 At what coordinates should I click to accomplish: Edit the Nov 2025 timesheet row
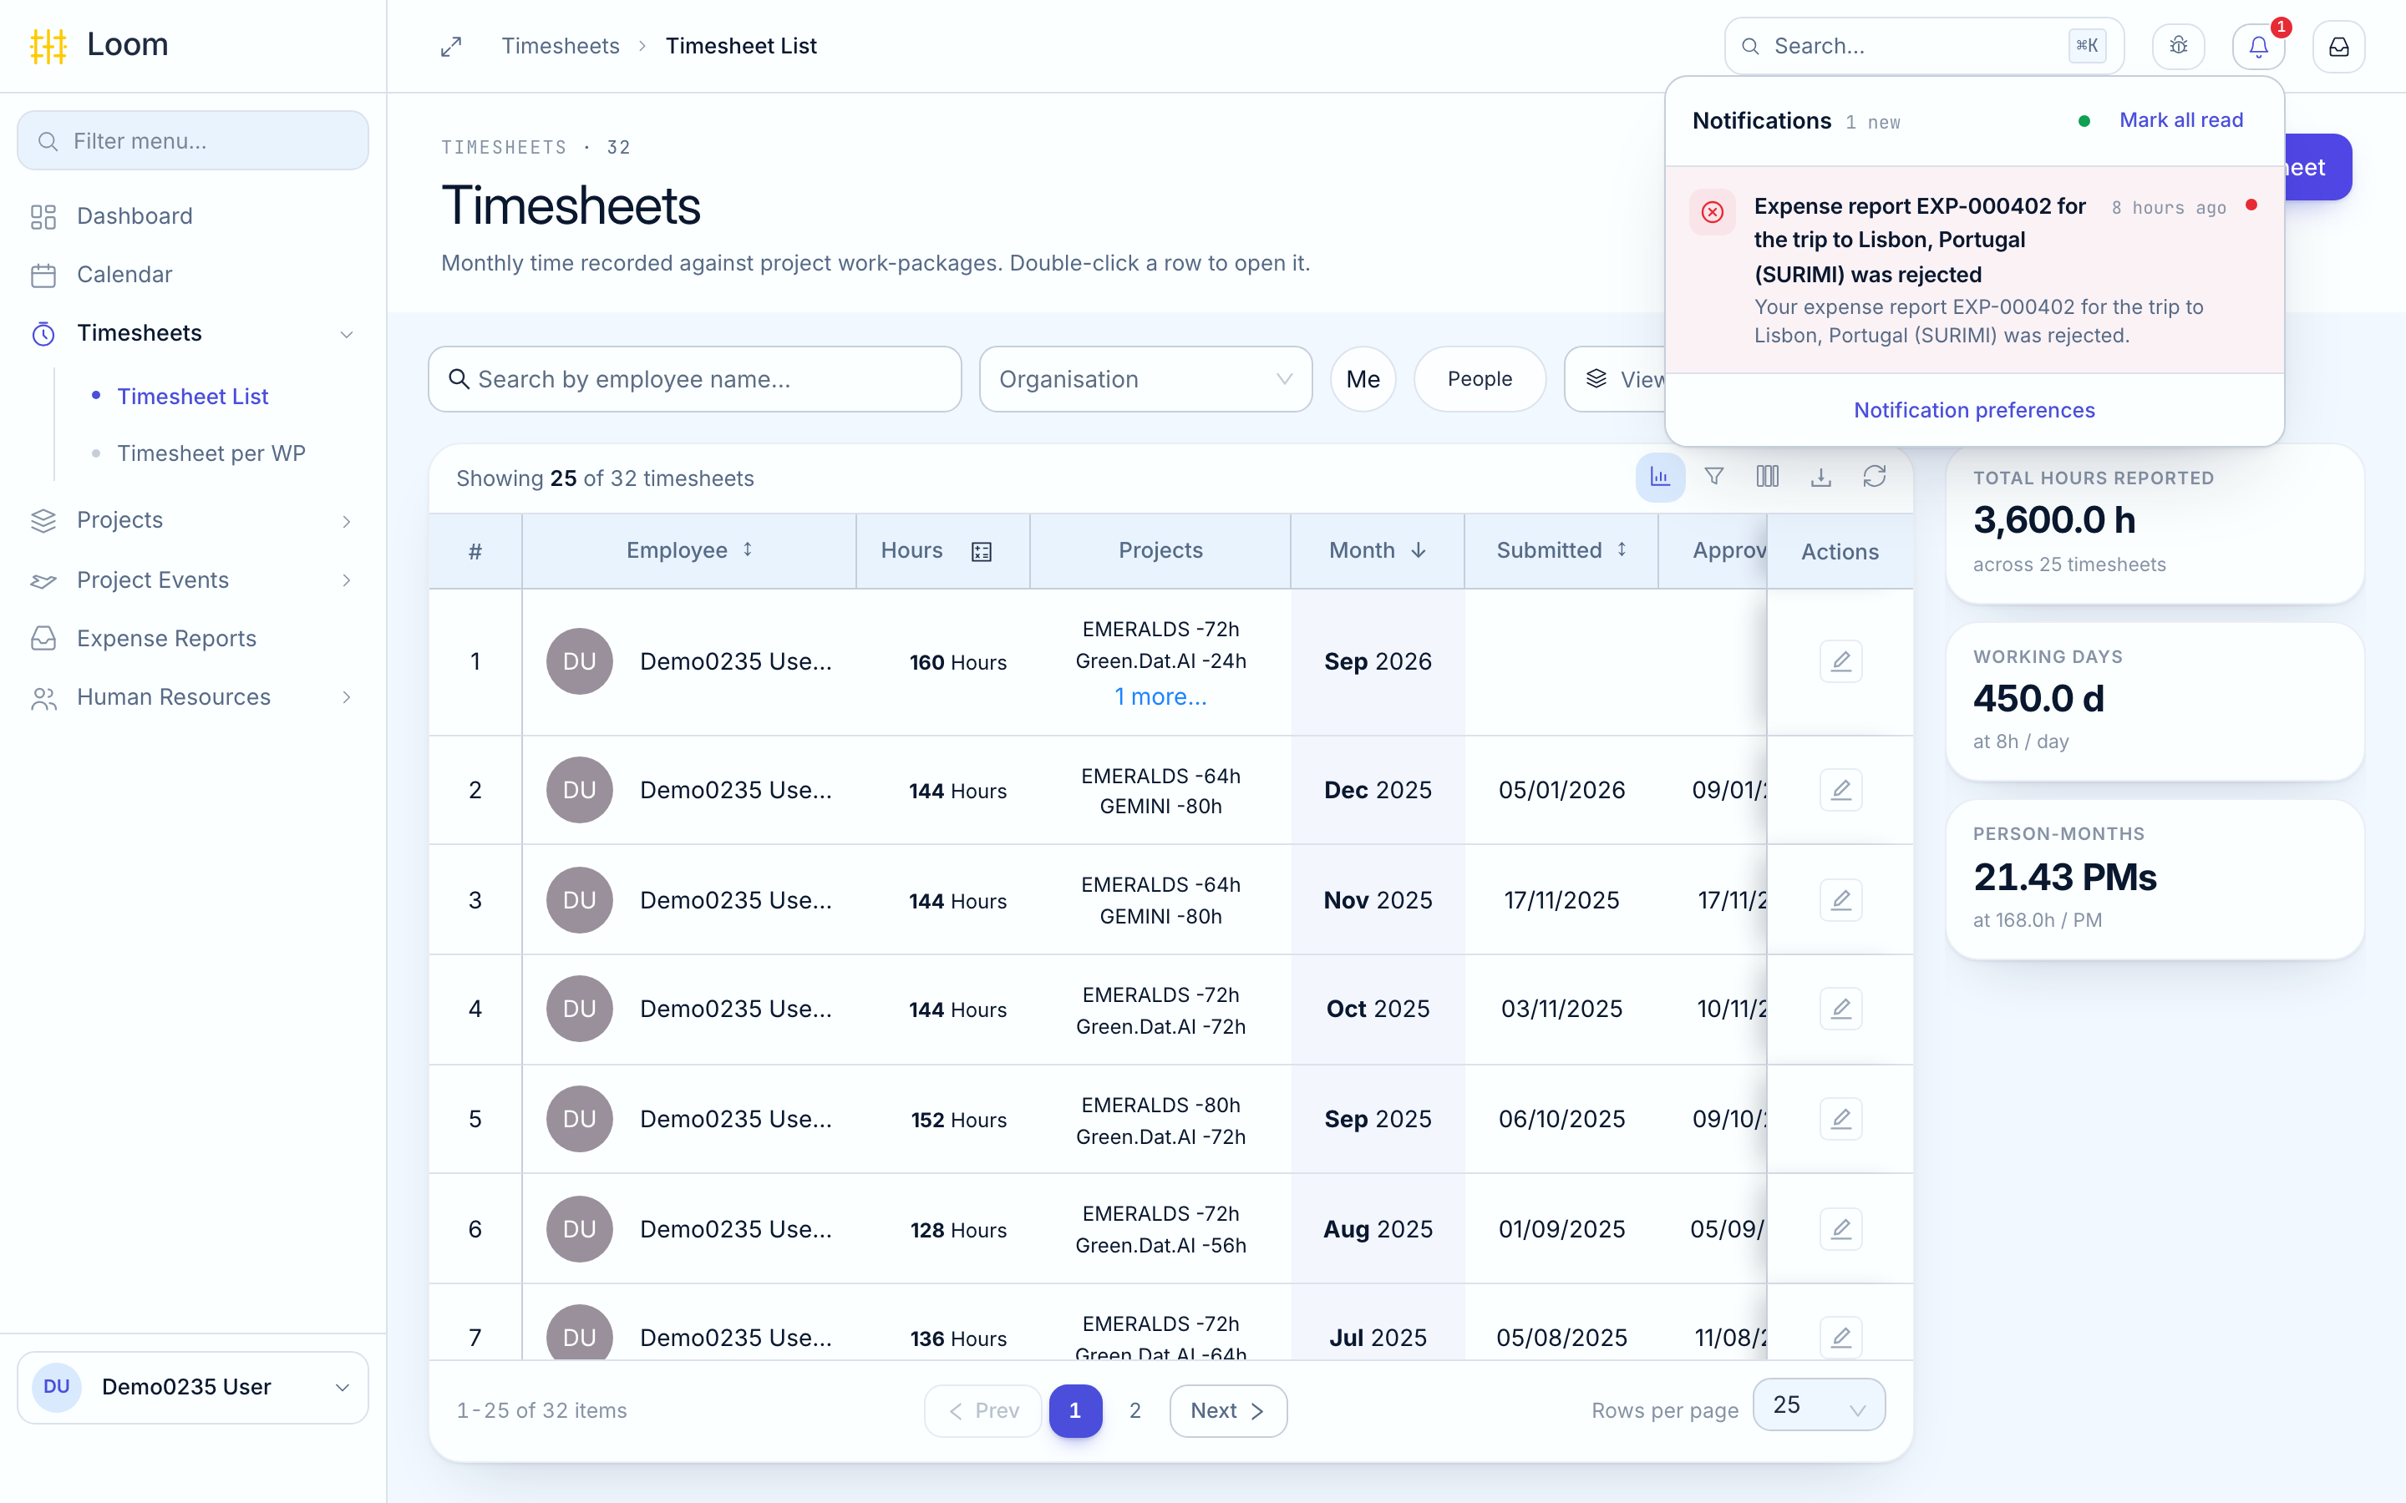click(x=1841, y=899)
